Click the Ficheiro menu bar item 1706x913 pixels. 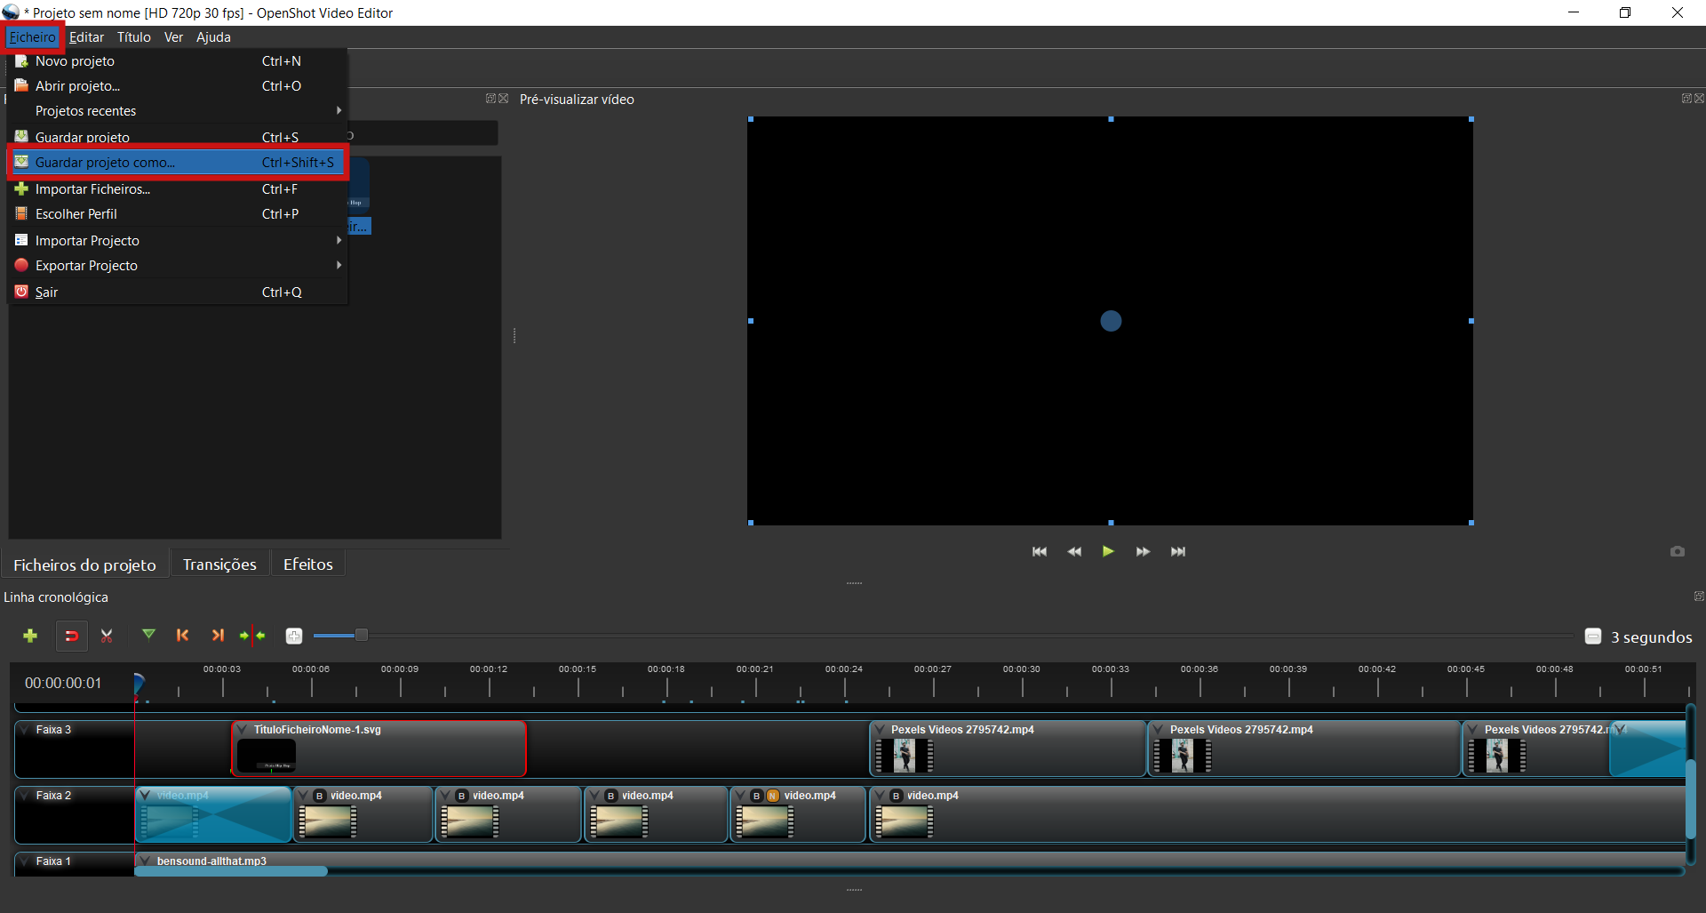click(33, 37)
